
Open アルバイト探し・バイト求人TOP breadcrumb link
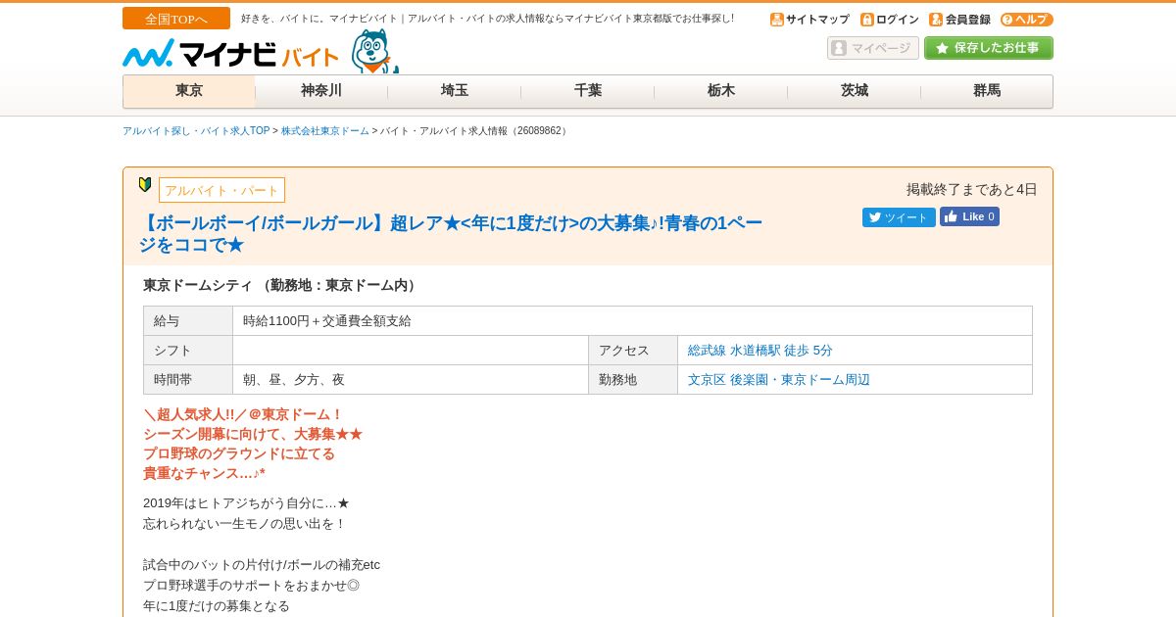(x=196, y=131)
